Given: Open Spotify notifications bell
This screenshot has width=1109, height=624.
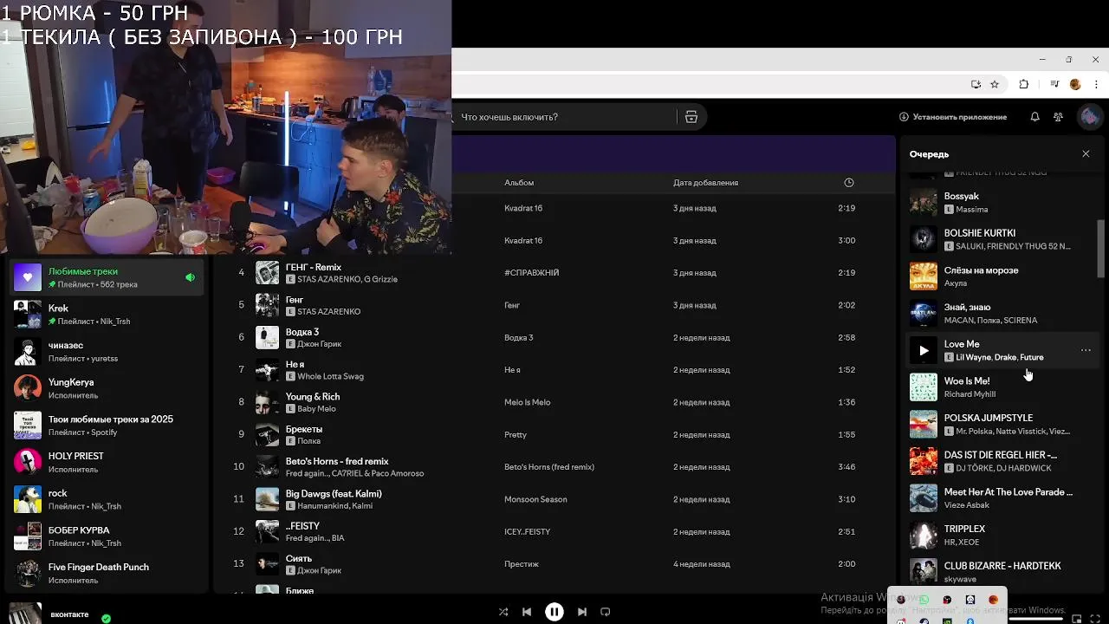Looking at the screenshot, I should point(1034,116).
